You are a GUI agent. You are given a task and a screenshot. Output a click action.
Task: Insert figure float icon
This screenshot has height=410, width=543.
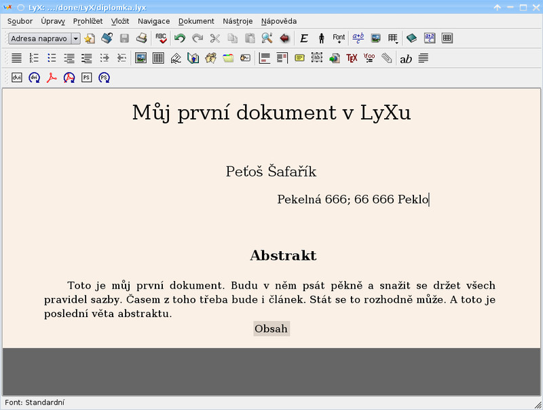141,58
